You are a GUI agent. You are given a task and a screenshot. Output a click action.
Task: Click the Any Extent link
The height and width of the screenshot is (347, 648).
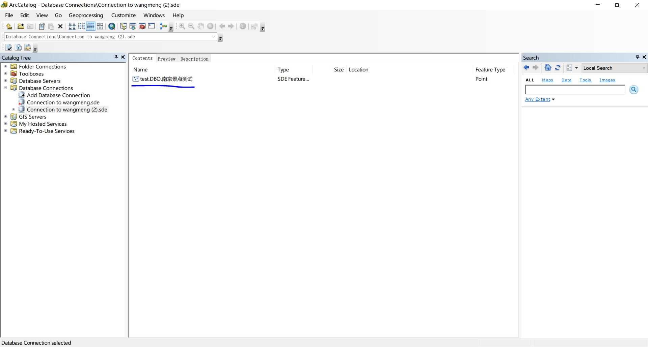pos(538,99)
